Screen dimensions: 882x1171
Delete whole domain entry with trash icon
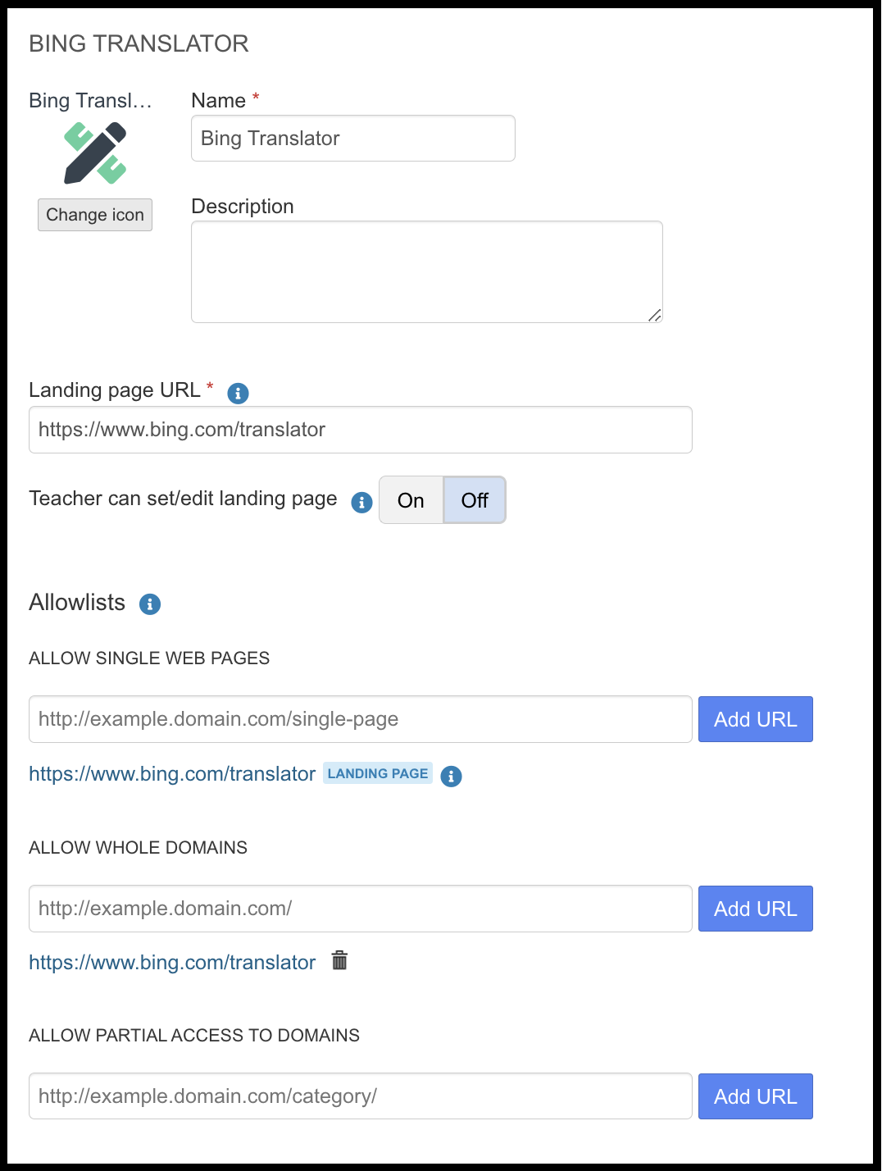click(x=339, y=960)
